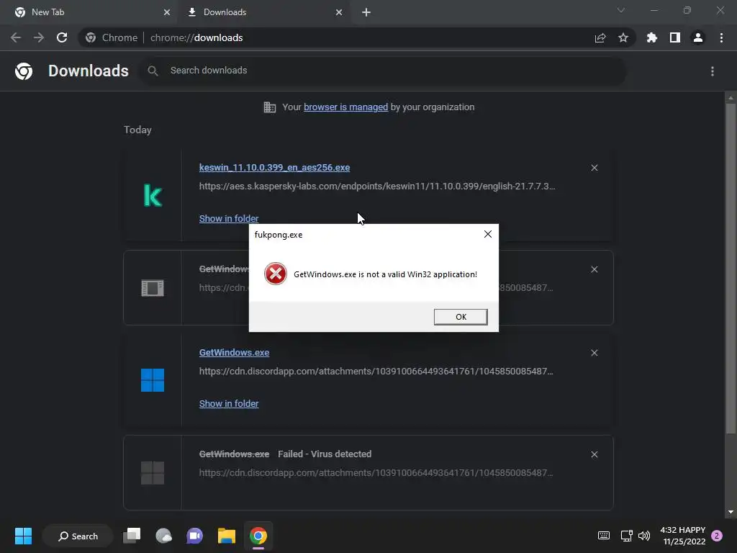Open Task View from the taskbar
The height and width of the screenshot is (553, 737).
132,536
